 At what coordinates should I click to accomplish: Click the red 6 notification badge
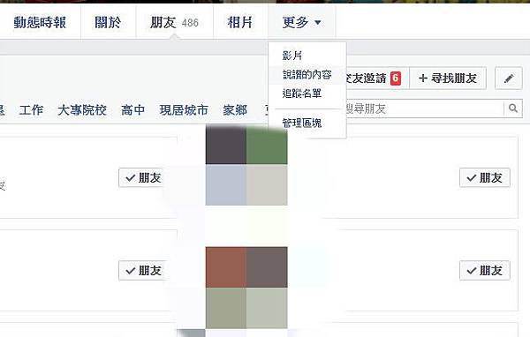pos(396,79)
